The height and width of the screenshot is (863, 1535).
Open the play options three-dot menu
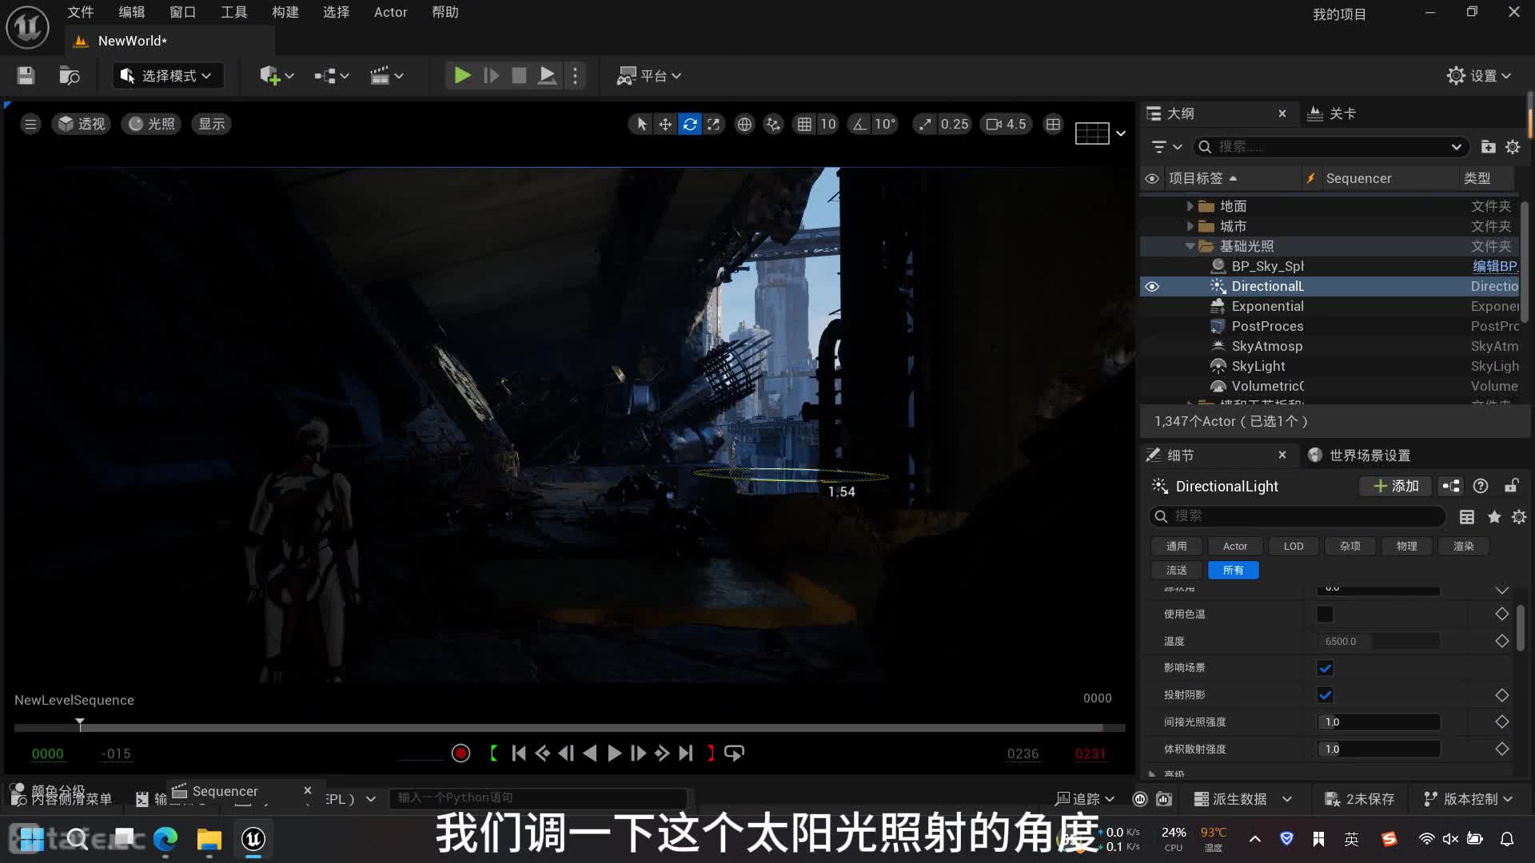575,76
